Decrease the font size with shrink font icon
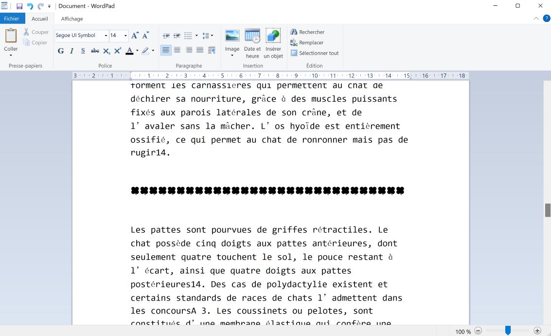This screenshot has width=551, height=336. [x=145, y=35]
